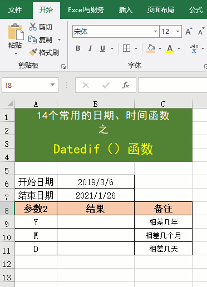Apply the fill color bucket
This screenshot has height=287, width=207.
pyautogui.click(x=151, y=48)
